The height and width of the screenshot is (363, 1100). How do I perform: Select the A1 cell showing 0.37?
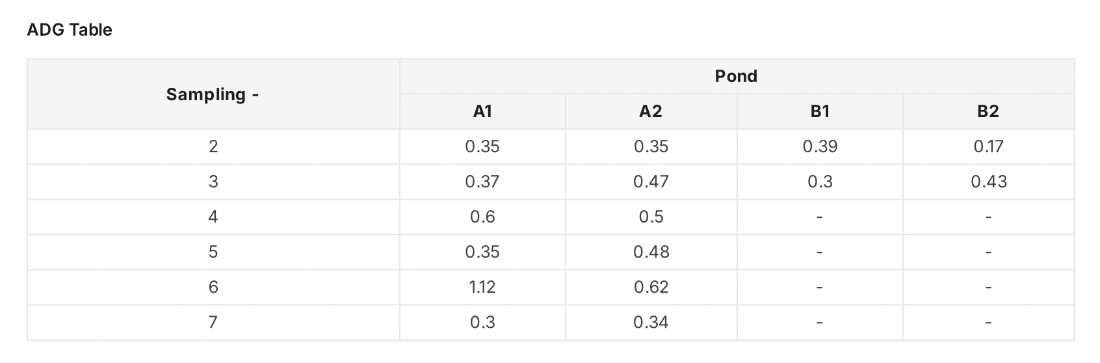click(x=482, y=181)
